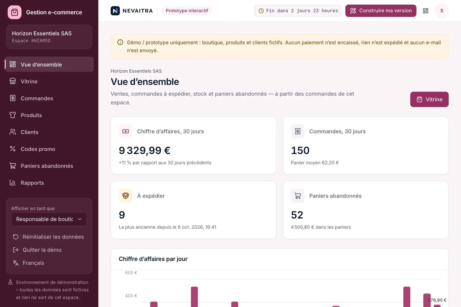461x307 pixels.
Task: Click Construire ma version button
Action: (381, 11)
